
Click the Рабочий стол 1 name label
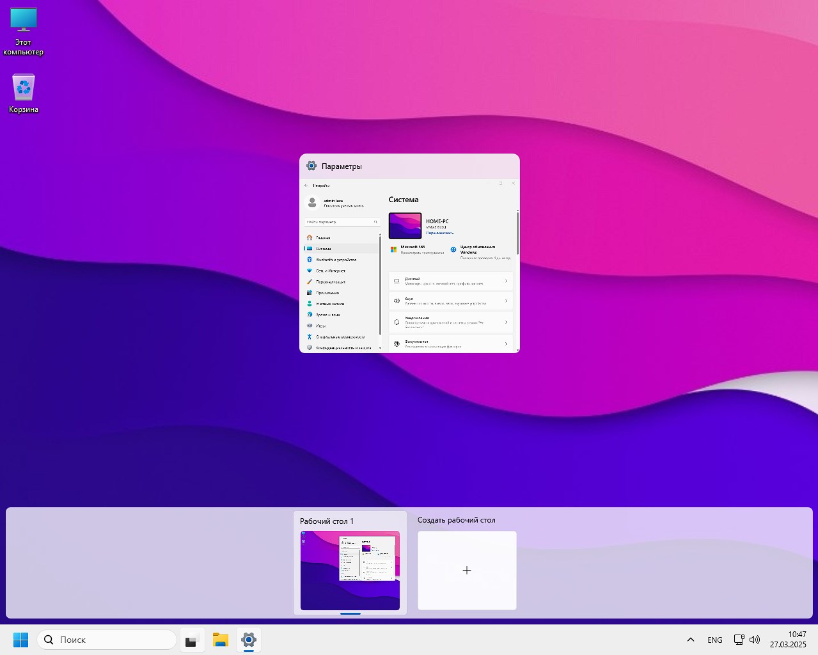(x=327, y=521)
